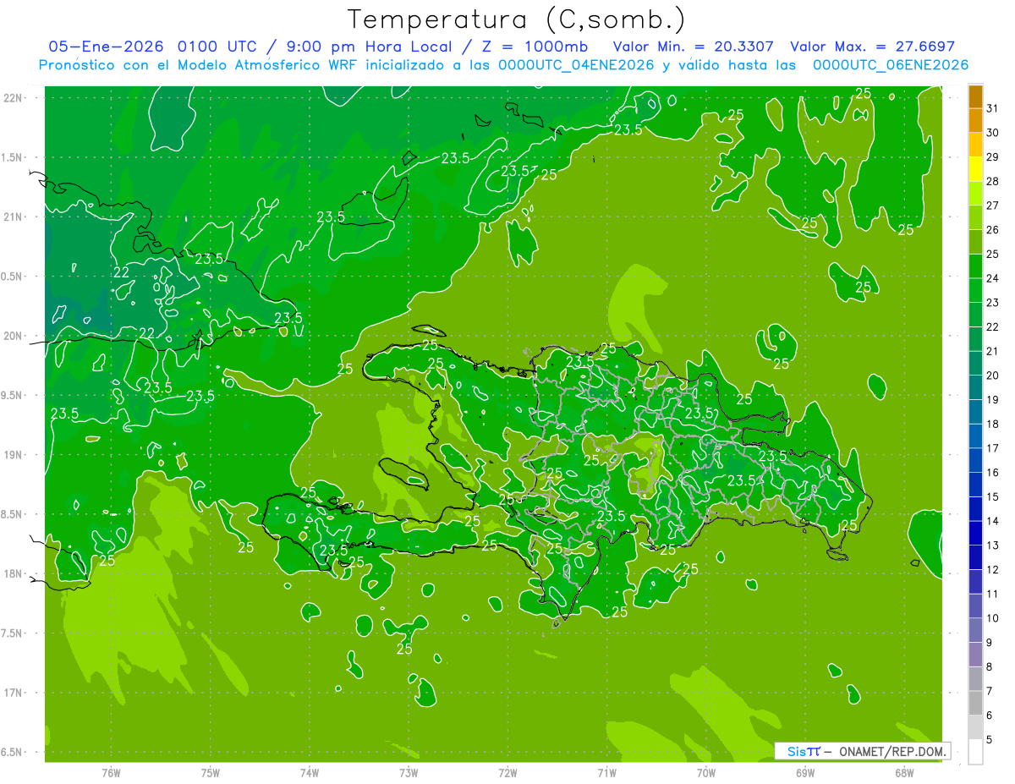Click the legend value '25' on color scale
1015x784 pixels.
click(x=992, y=254)
